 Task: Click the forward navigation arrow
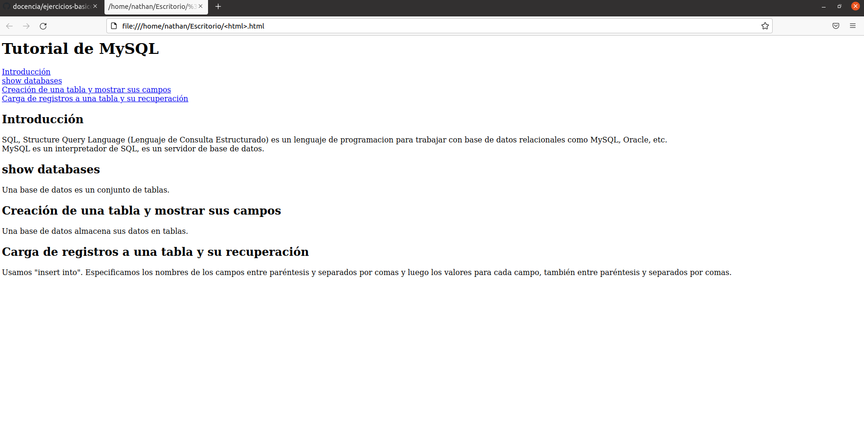tap(26, 26)
